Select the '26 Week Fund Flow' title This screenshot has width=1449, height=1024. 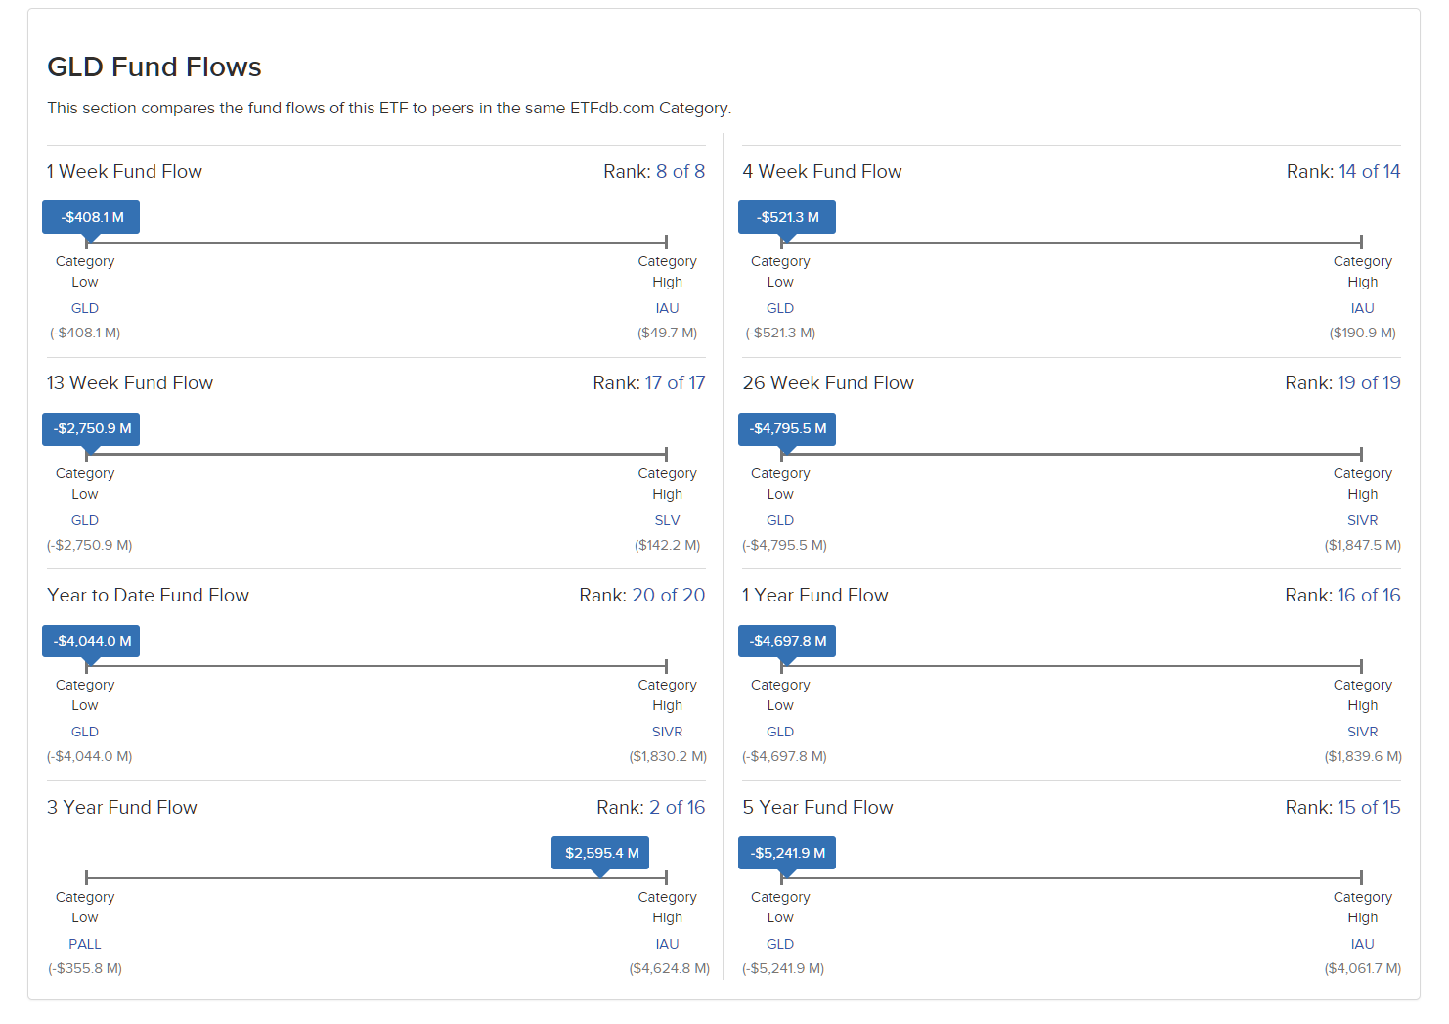coord(828,383)
